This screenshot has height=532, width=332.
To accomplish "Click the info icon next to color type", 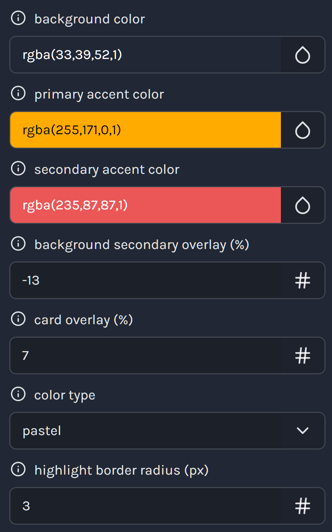I will pos(18,394).
